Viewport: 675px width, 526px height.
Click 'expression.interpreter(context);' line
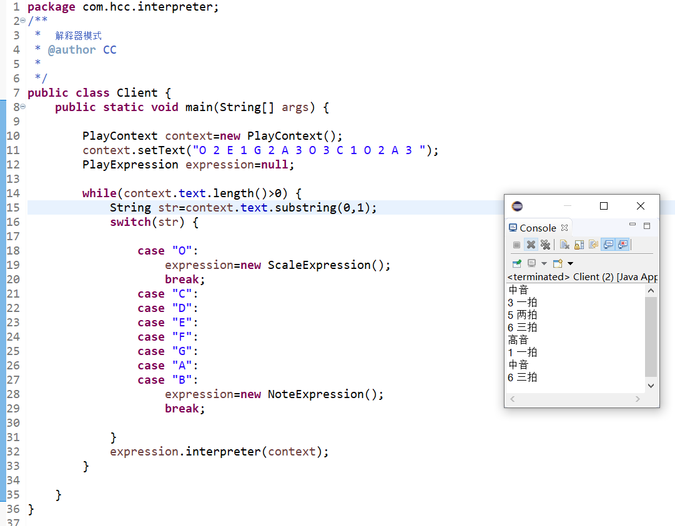pyautogui.click(x=219, y=452)
